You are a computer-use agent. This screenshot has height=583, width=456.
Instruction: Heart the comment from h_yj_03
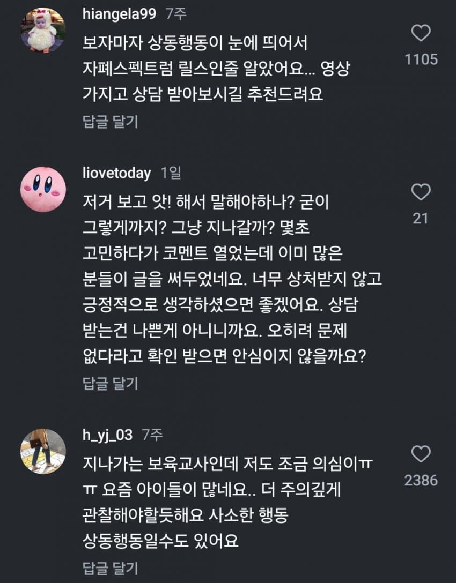[x=421, y=454]
